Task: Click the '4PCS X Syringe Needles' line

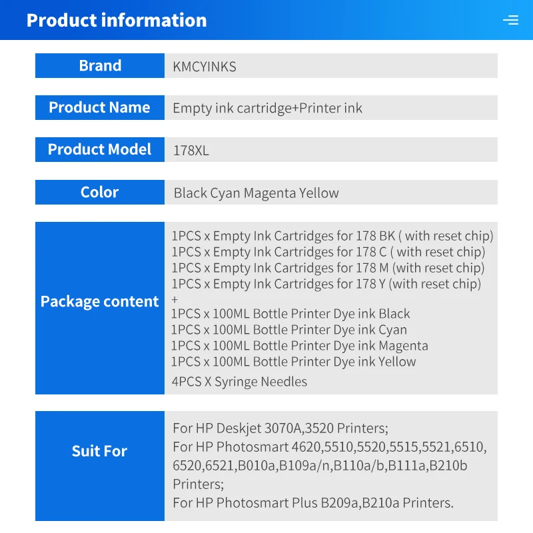Action: tap(239, 382)
